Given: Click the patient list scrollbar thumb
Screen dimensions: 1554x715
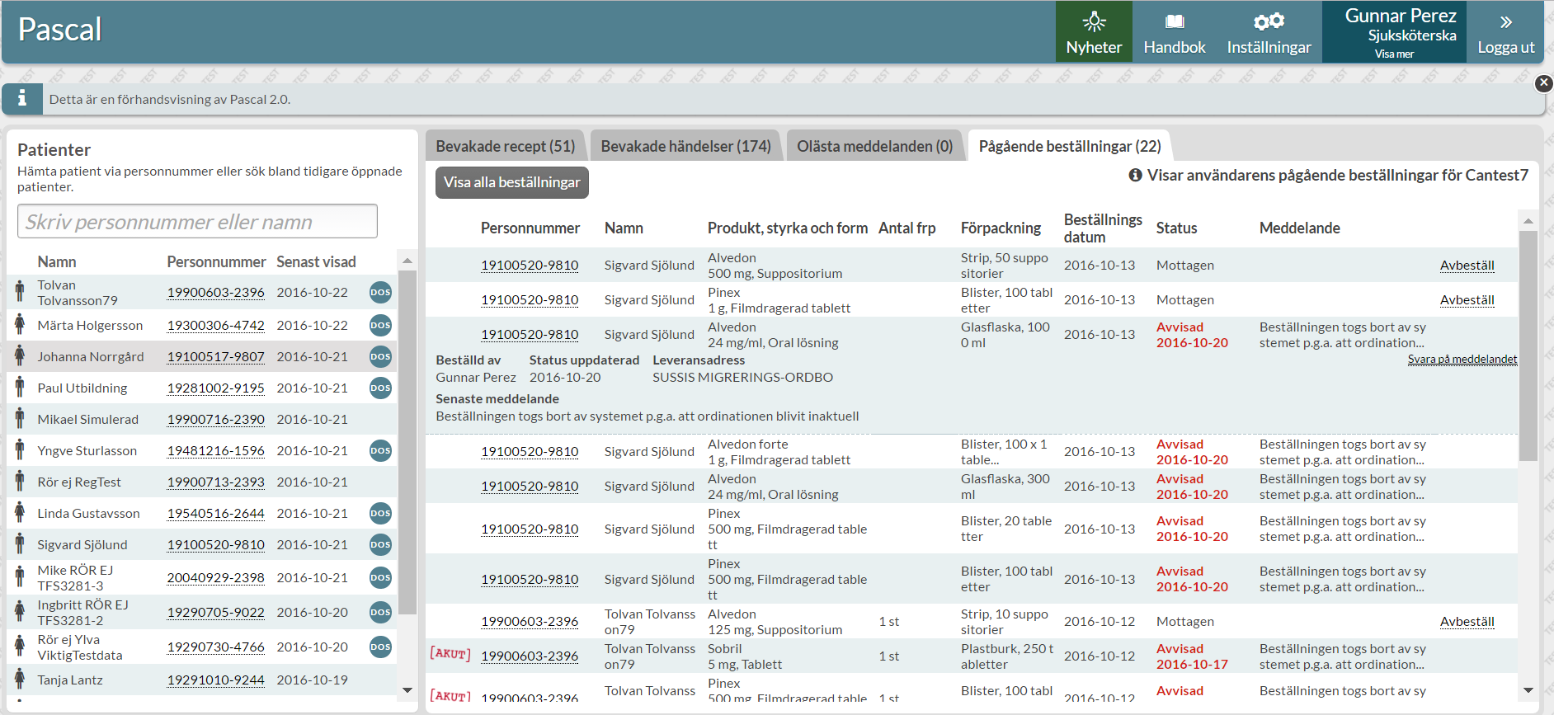Looking at the screenshot, I should click(x=407, y=441).
